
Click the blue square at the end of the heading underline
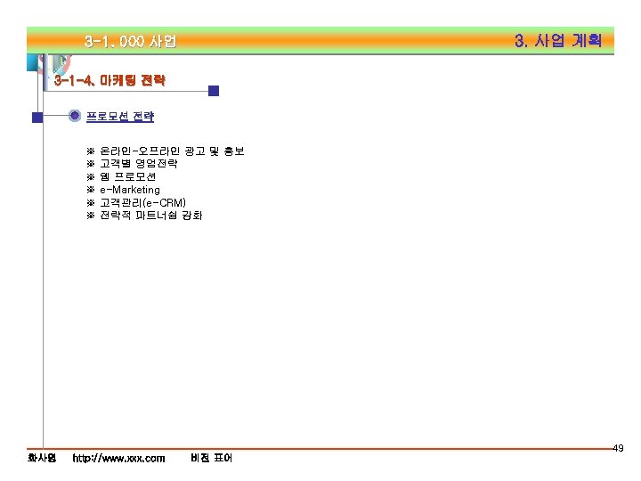click(214, 91)
